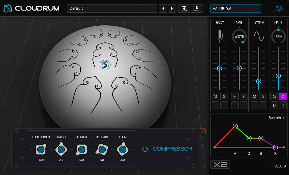Mute the AMB channel
This screenshot has width=289, height=175.
tap(235, 96)
